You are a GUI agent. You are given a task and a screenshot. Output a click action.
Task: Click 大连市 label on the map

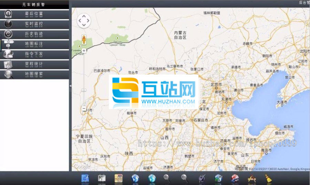(282, 102)
